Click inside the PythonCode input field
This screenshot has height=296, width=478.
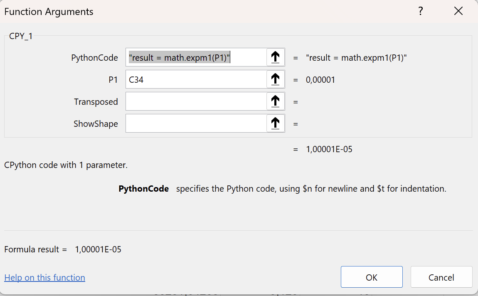[x=196, y=57]
